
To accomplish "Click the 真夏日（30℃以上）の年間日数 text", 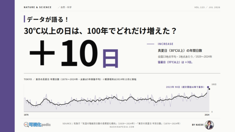I will coord(180,51).
